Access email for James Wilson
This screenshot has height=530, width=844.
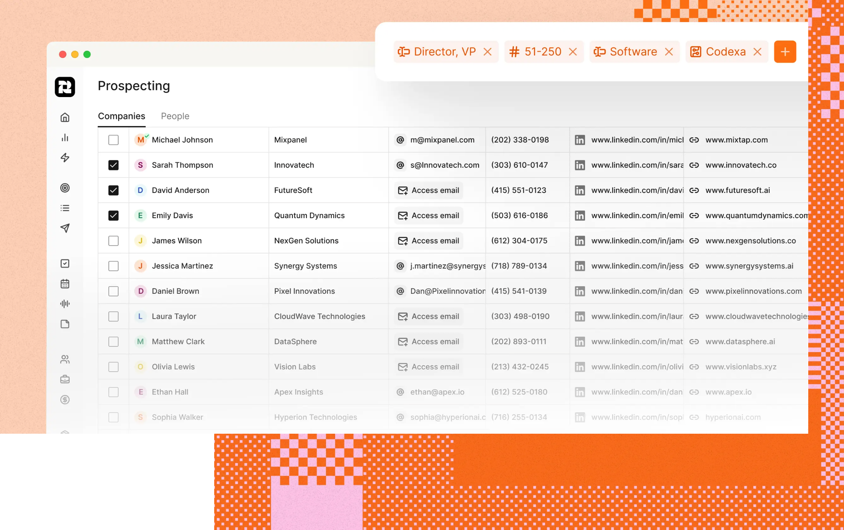(428, 241)
